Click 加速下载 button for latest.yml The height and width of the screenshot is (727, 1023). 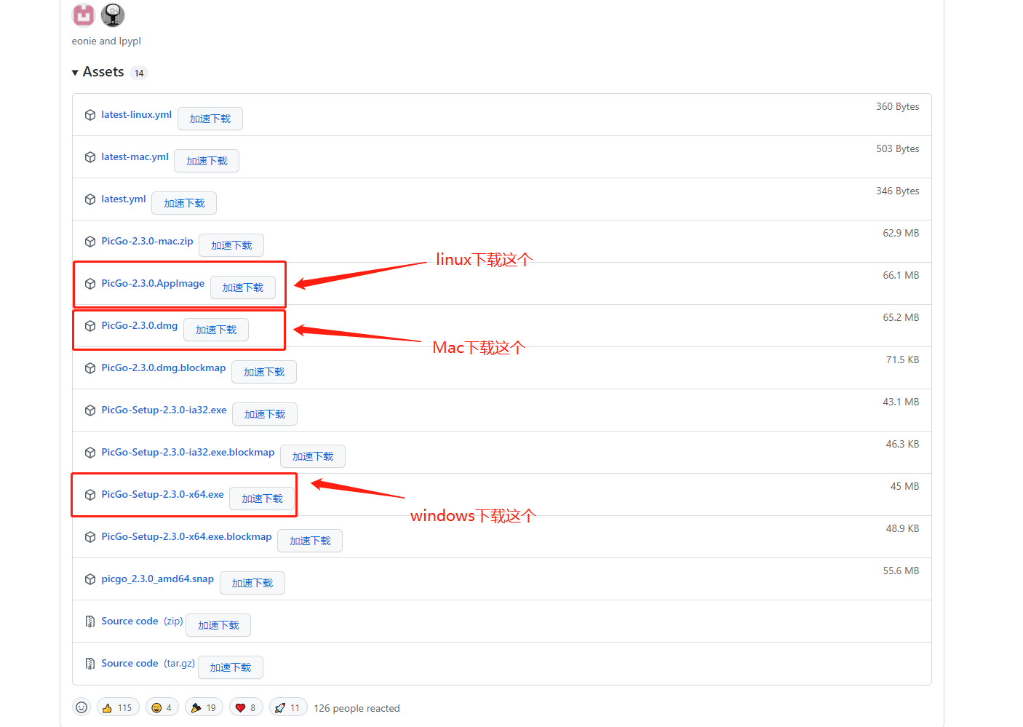click(184, 203)
